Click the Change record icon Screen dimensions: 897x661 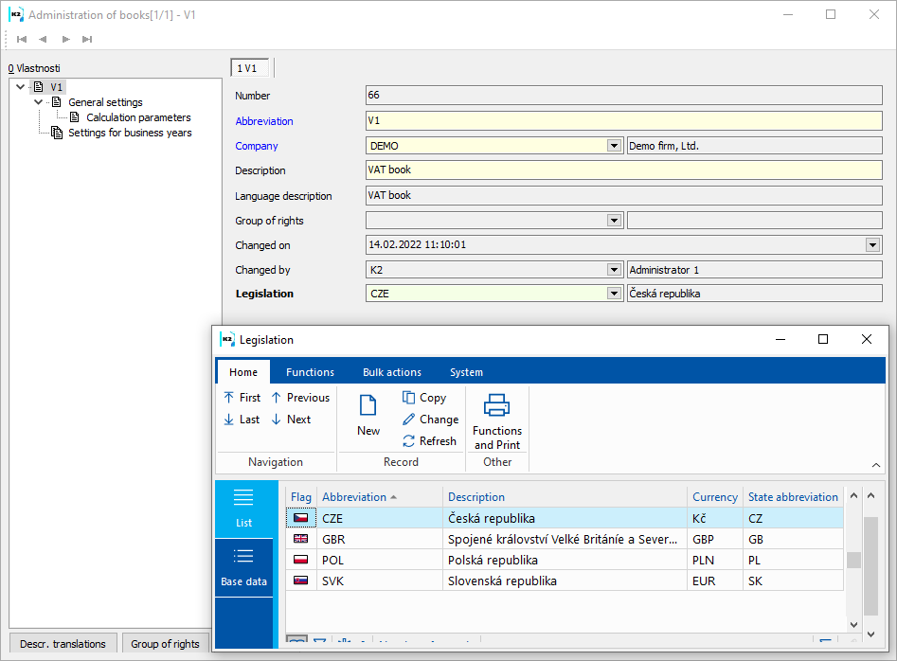coord(409,420)
